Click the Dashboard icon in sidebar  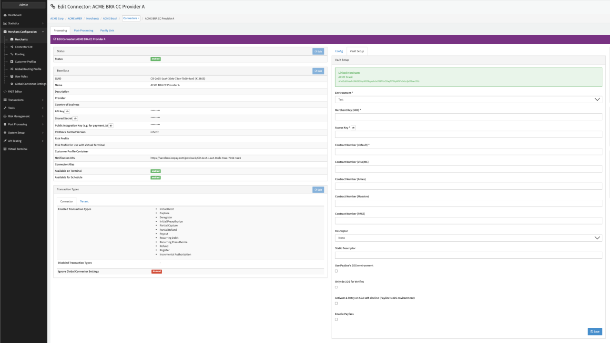pyautogui.click(x=5, y=15)
